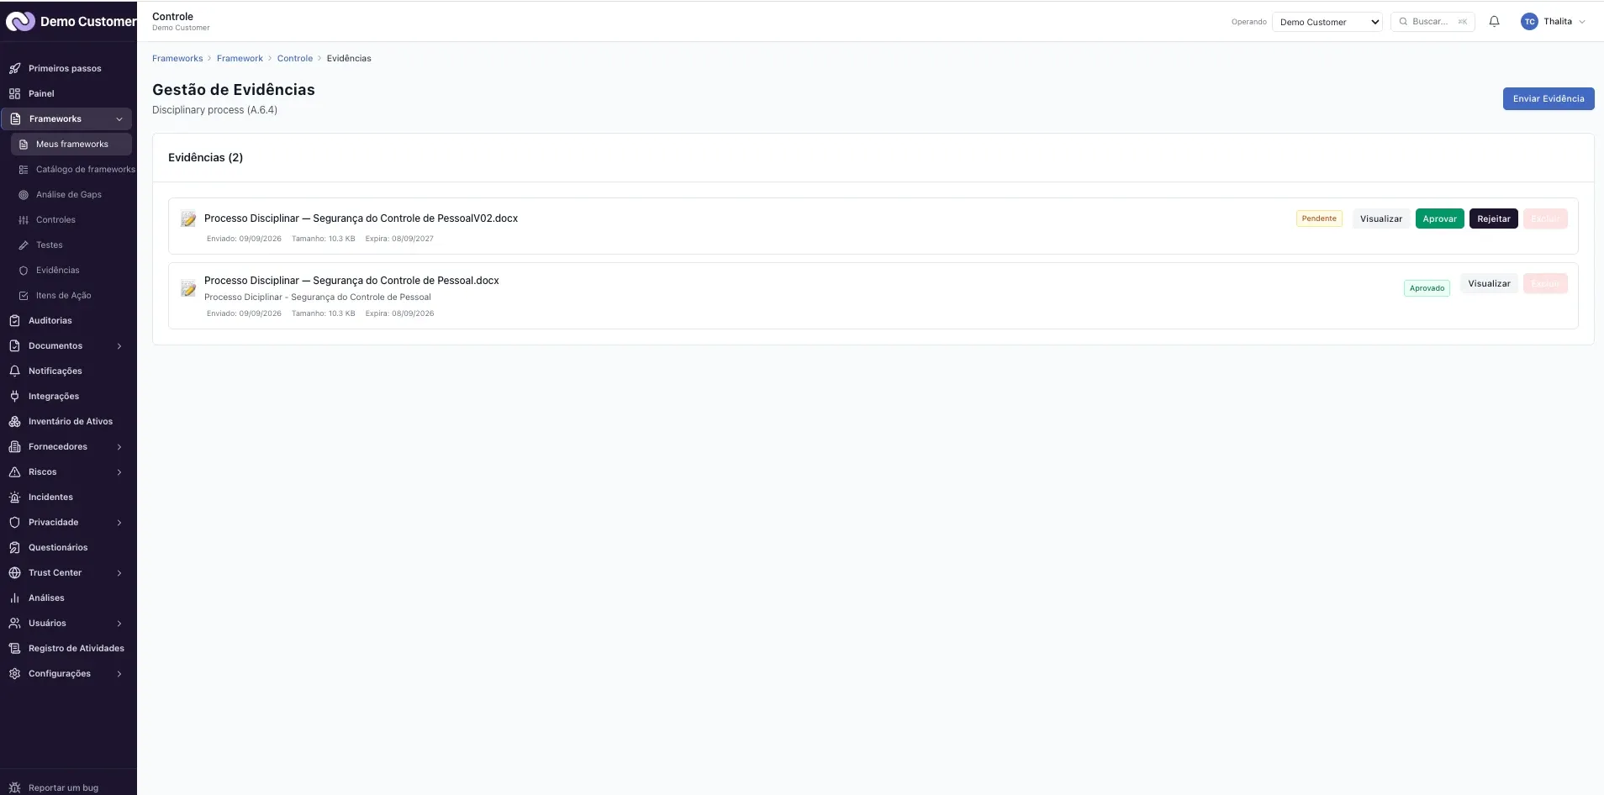
Task: Visualizar the approved Pessoal.docx evidence
Action: pos(1489,283)
